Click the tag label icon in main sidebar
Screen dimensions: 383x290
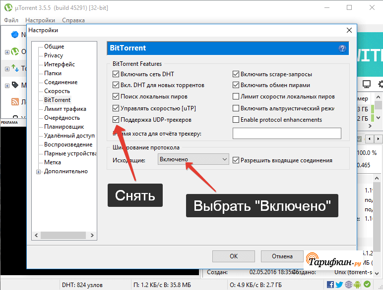(15, 85)
